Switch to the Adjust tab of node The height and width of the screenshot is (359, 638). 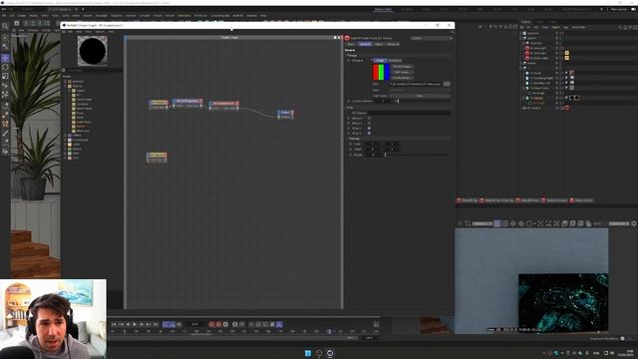coord(379,44)
